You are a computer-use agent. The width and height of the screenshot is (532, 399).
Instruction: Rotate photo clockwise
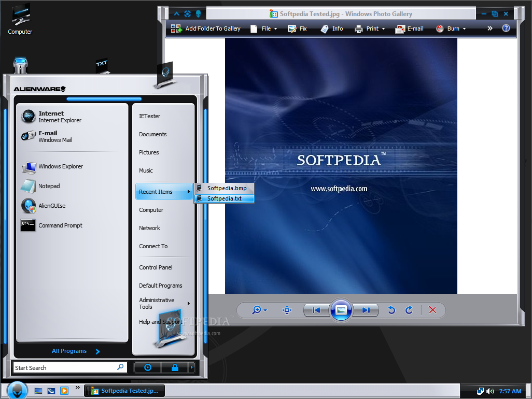[409, 310]
